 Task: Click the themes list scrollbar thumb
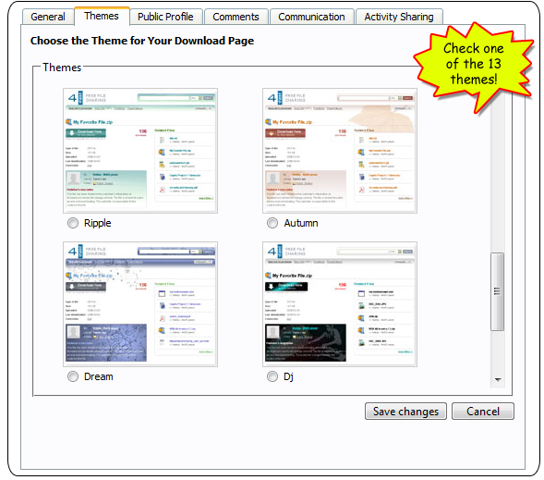tap(498, 291)
